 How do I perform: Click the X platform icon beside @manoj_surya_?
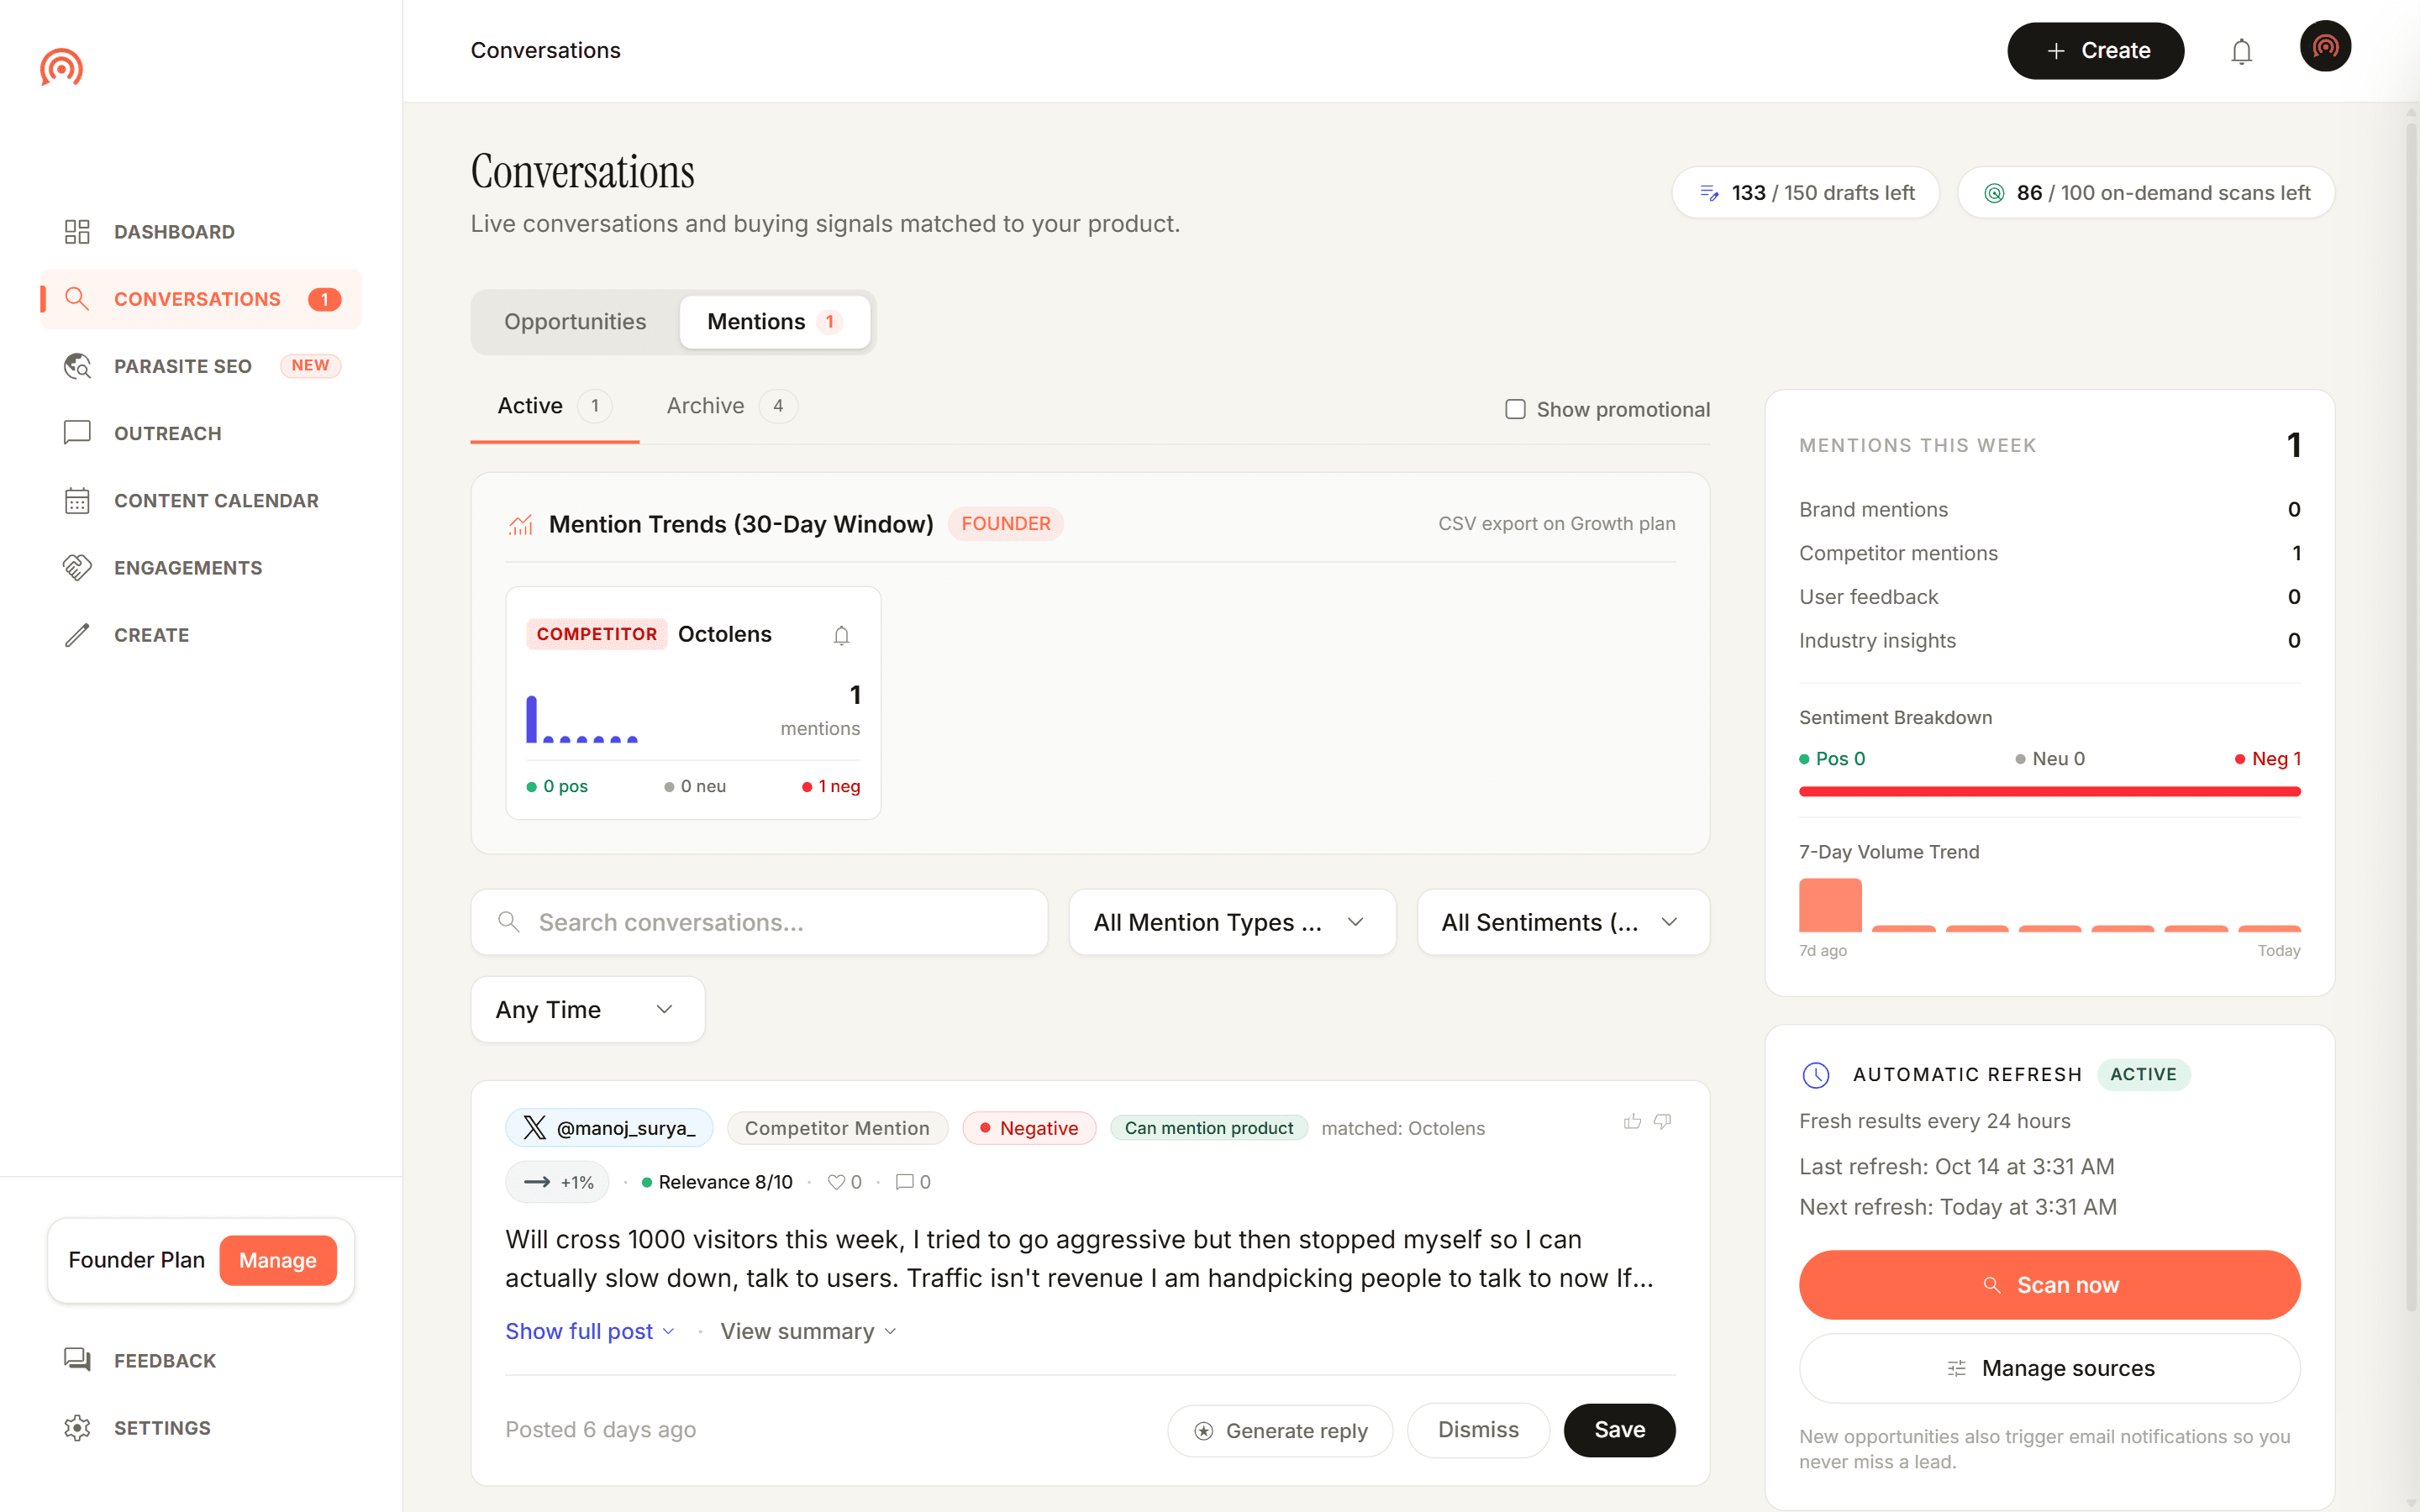(534, 1128)
